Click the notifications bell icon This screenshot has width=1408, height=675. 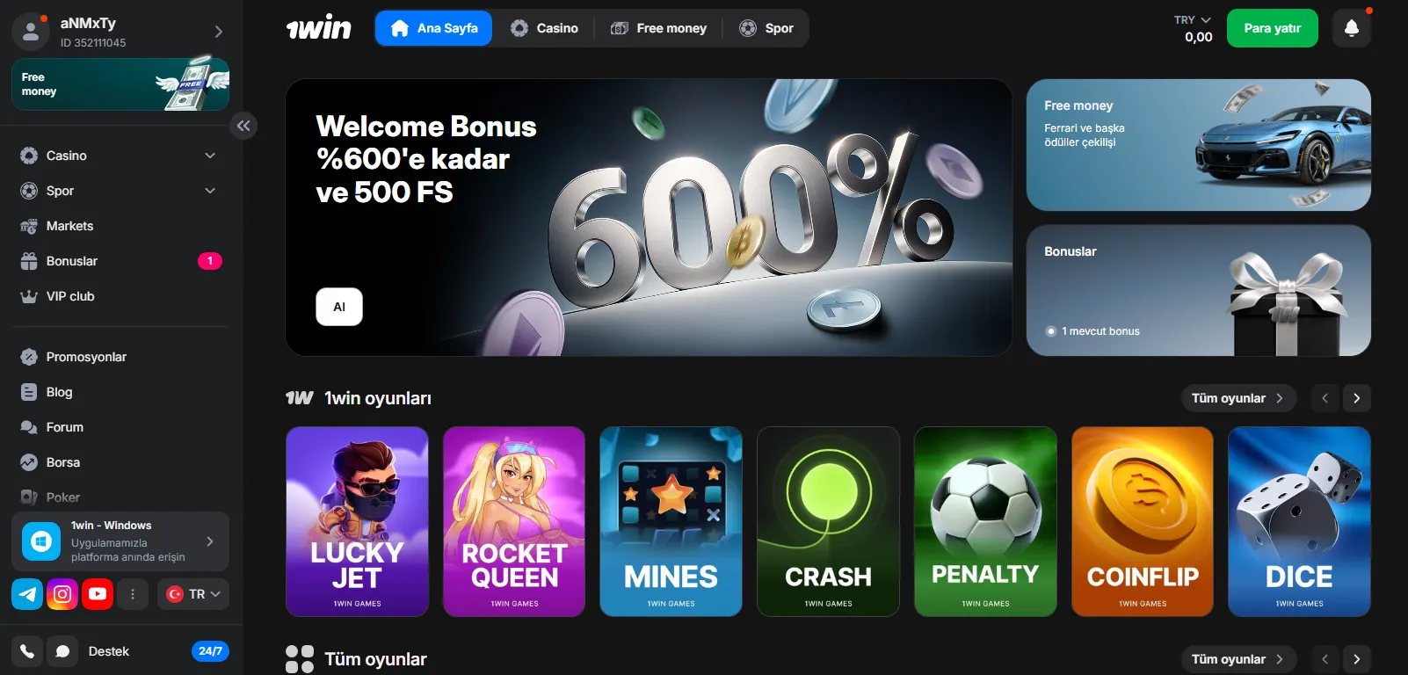[1352, 28]
